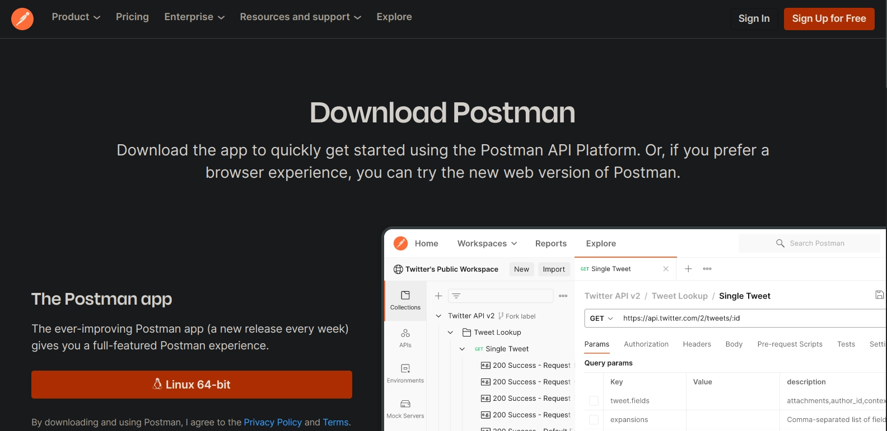Open the Mock Servers sidebar panel
887x431 pixels.
(x=405, y=409)
